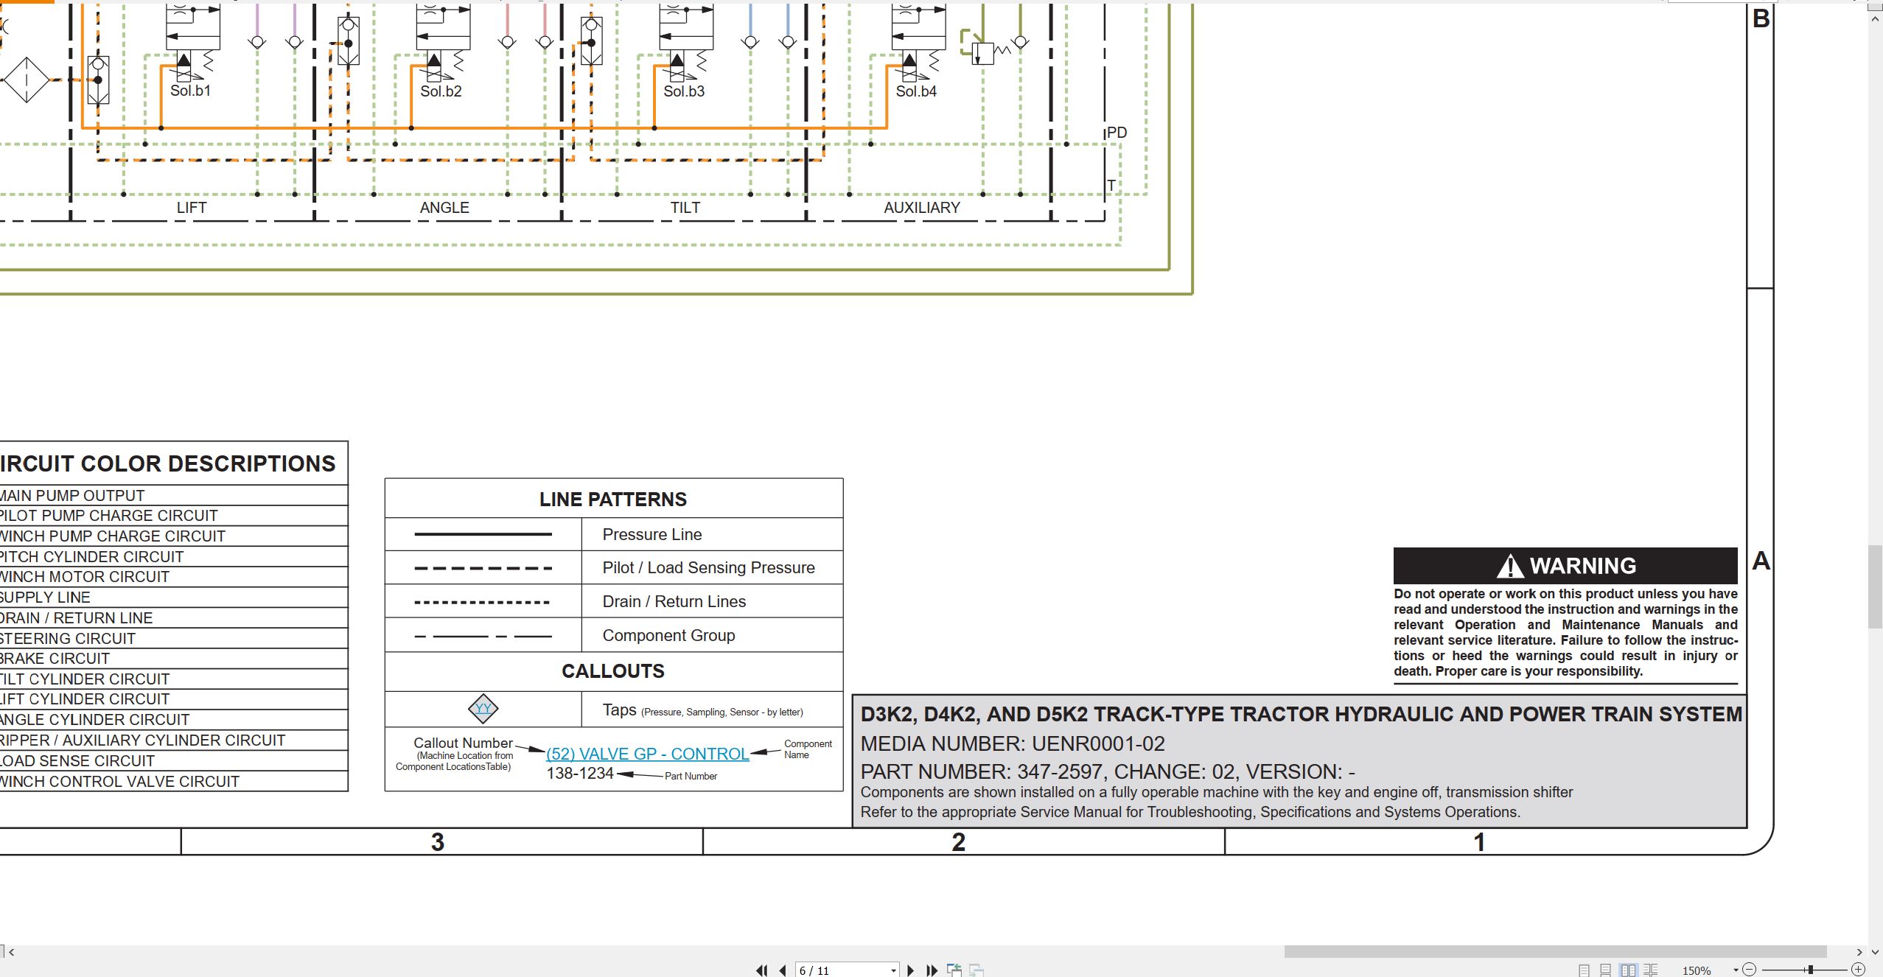The width and height of the screenshot is (1883, 977).
Task: Click the zoom slider handle
Action: [x=1810, y=970]
